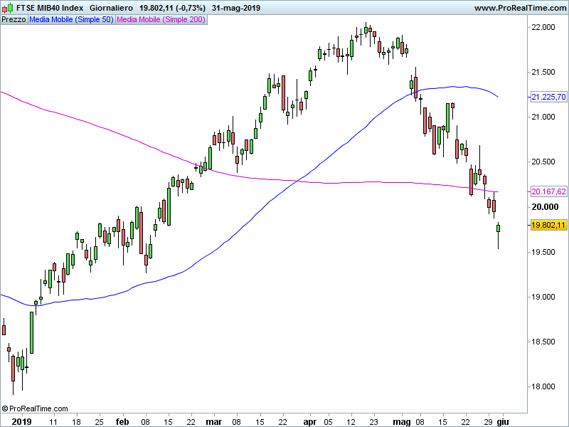569x427 pixels.
Task: Click the feb month label on the time axis
Action: tap(122, 422)
